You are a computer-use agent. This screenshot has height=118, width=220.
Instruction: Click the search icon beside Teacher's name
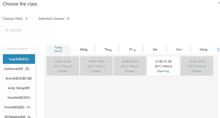pos(33,49)
